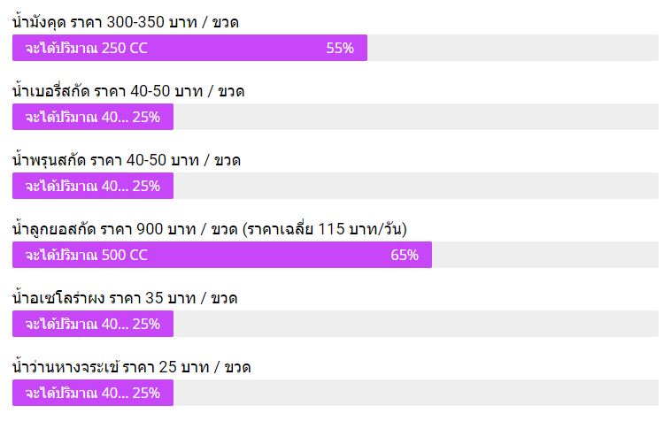
Task: Click the gray track of the น้ำลูกยอสกัด bar
Action: click(x=545, y=255)
